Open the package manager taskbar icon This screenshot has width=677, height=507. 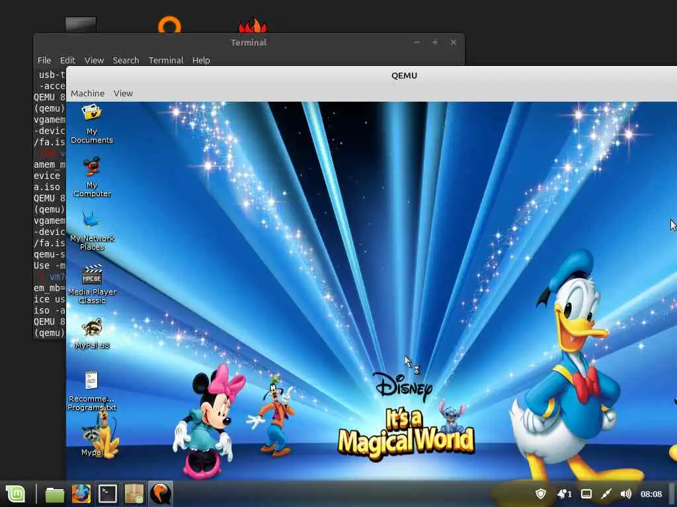click(x=134, y=494)
